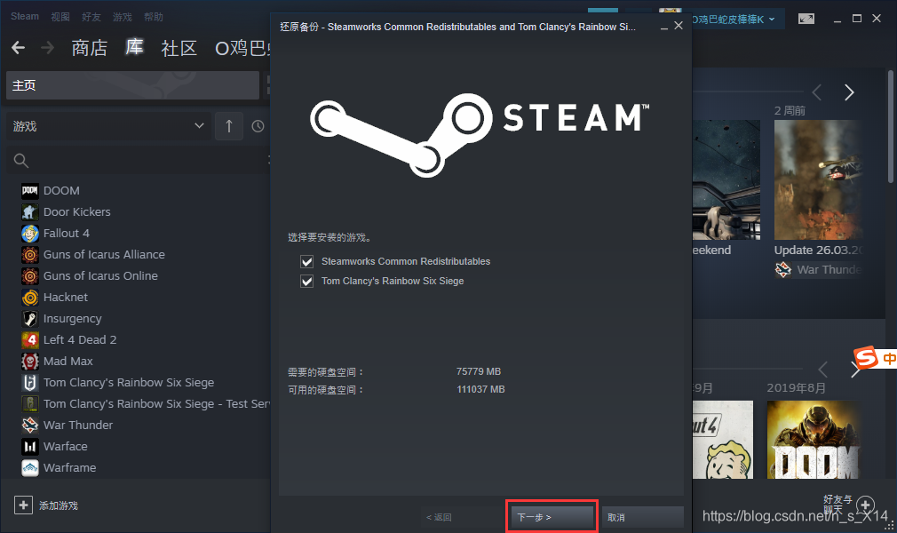The width and height of the screenshot is (897, 533).
Task: Open the 帮助 menu
Action: pos(154,17)
